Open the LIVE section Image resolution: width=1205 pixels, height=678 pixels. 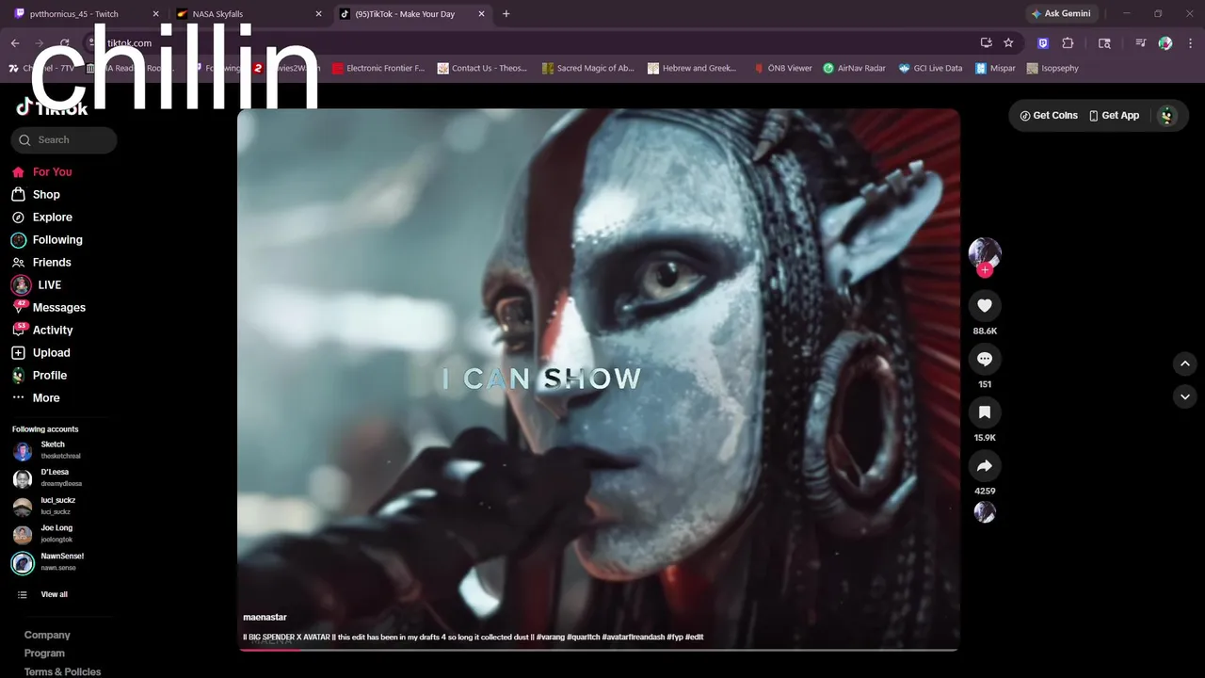pos(37,284)
